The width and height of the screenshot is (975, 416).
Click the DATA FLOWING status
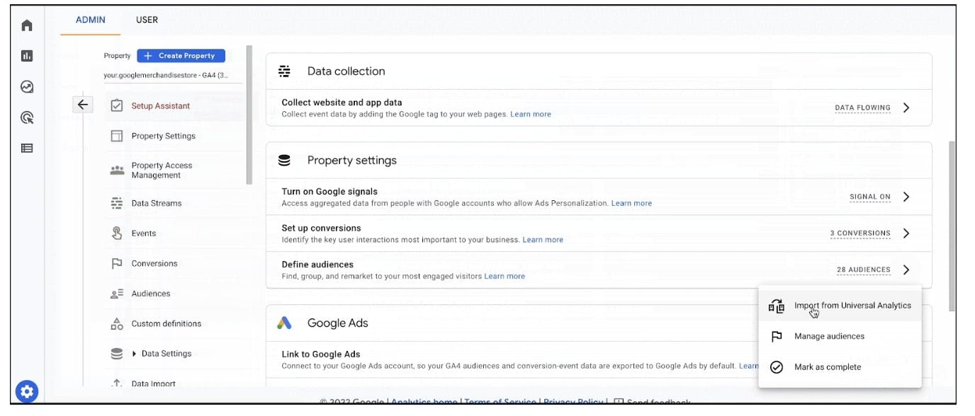(x=862, y=108)
